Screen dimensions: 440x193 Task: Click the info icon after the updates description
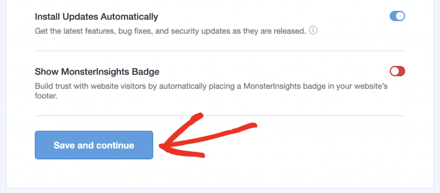coord(313,31)
